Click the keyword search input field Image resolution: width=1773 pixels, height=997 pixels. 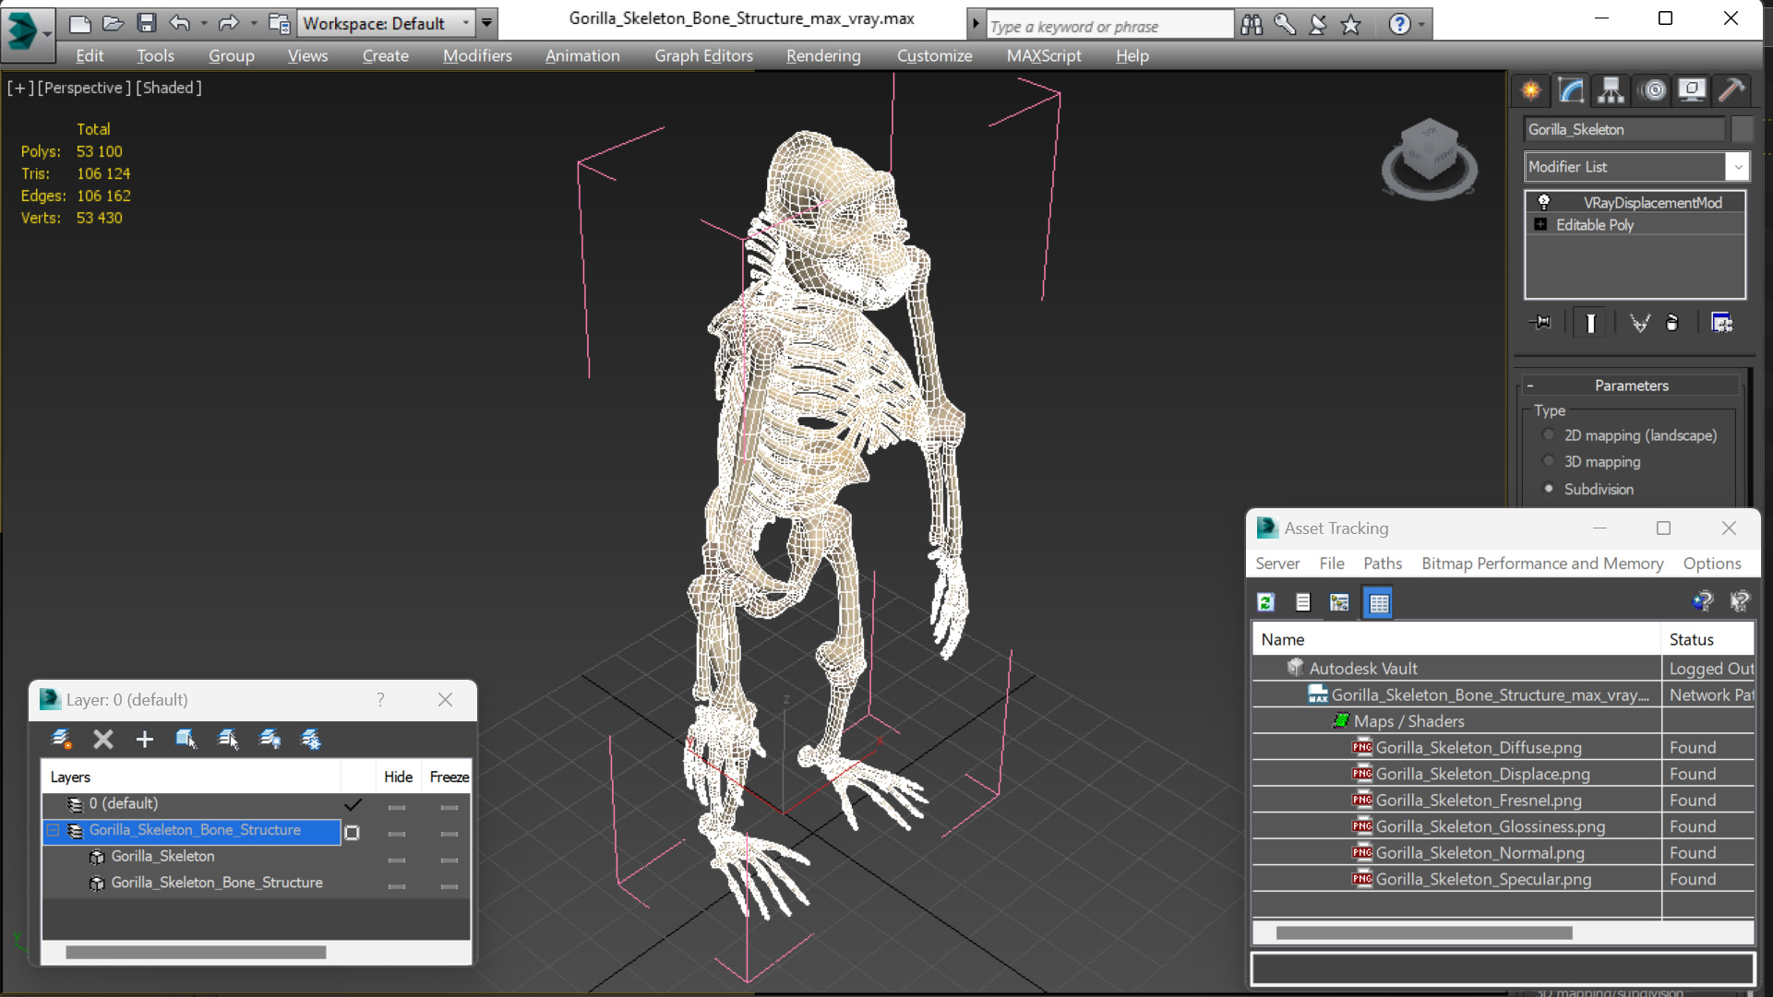(1109, 26)
